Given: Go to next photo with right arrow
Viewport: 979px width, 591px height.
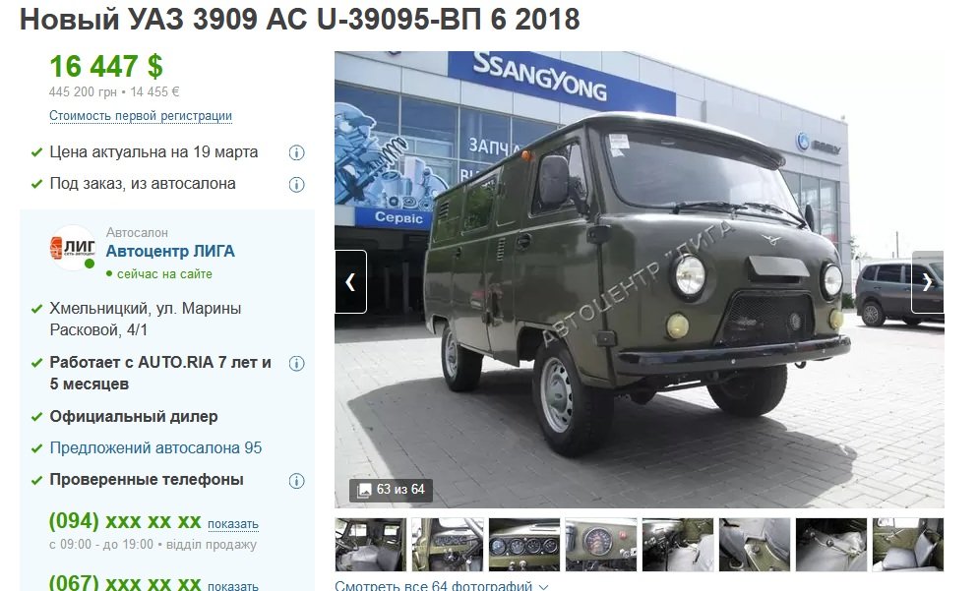Looking at the screenshot, I should [x=928, y=282].
